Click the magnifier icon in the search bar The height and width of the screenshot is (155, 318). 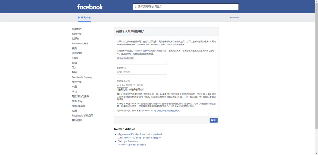(x=135, y=7)
